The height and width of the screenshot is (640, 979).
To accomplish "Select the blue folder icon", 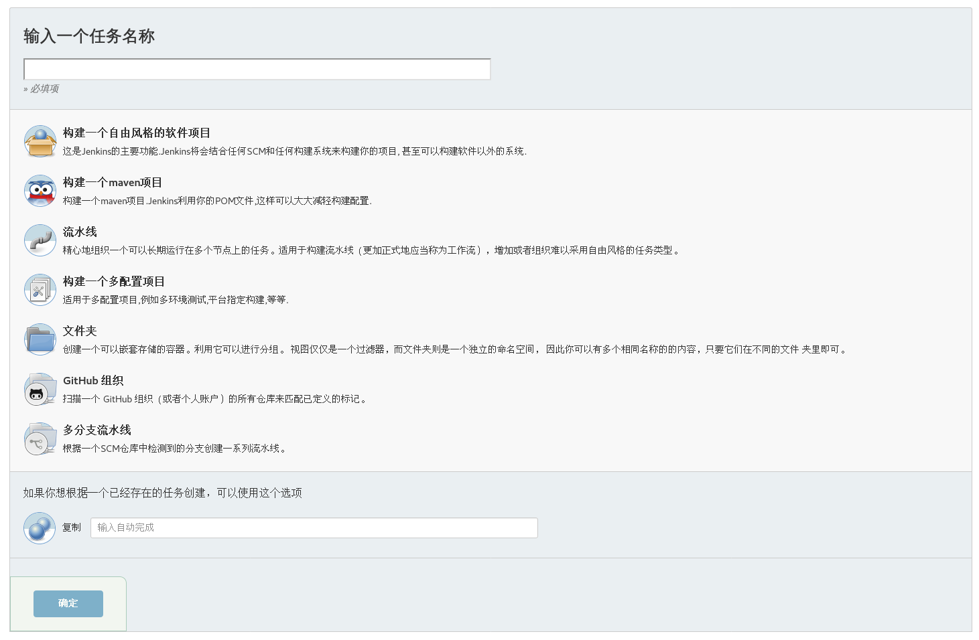I will pos(40,339).
